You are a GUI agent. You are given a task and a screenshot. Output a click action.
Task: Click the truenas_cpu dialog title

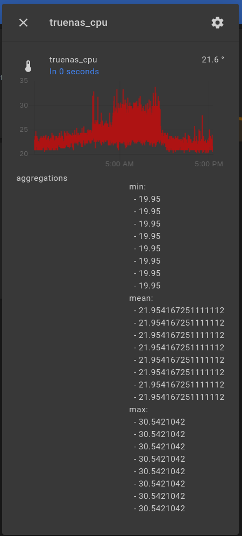[x=79, y=23]
